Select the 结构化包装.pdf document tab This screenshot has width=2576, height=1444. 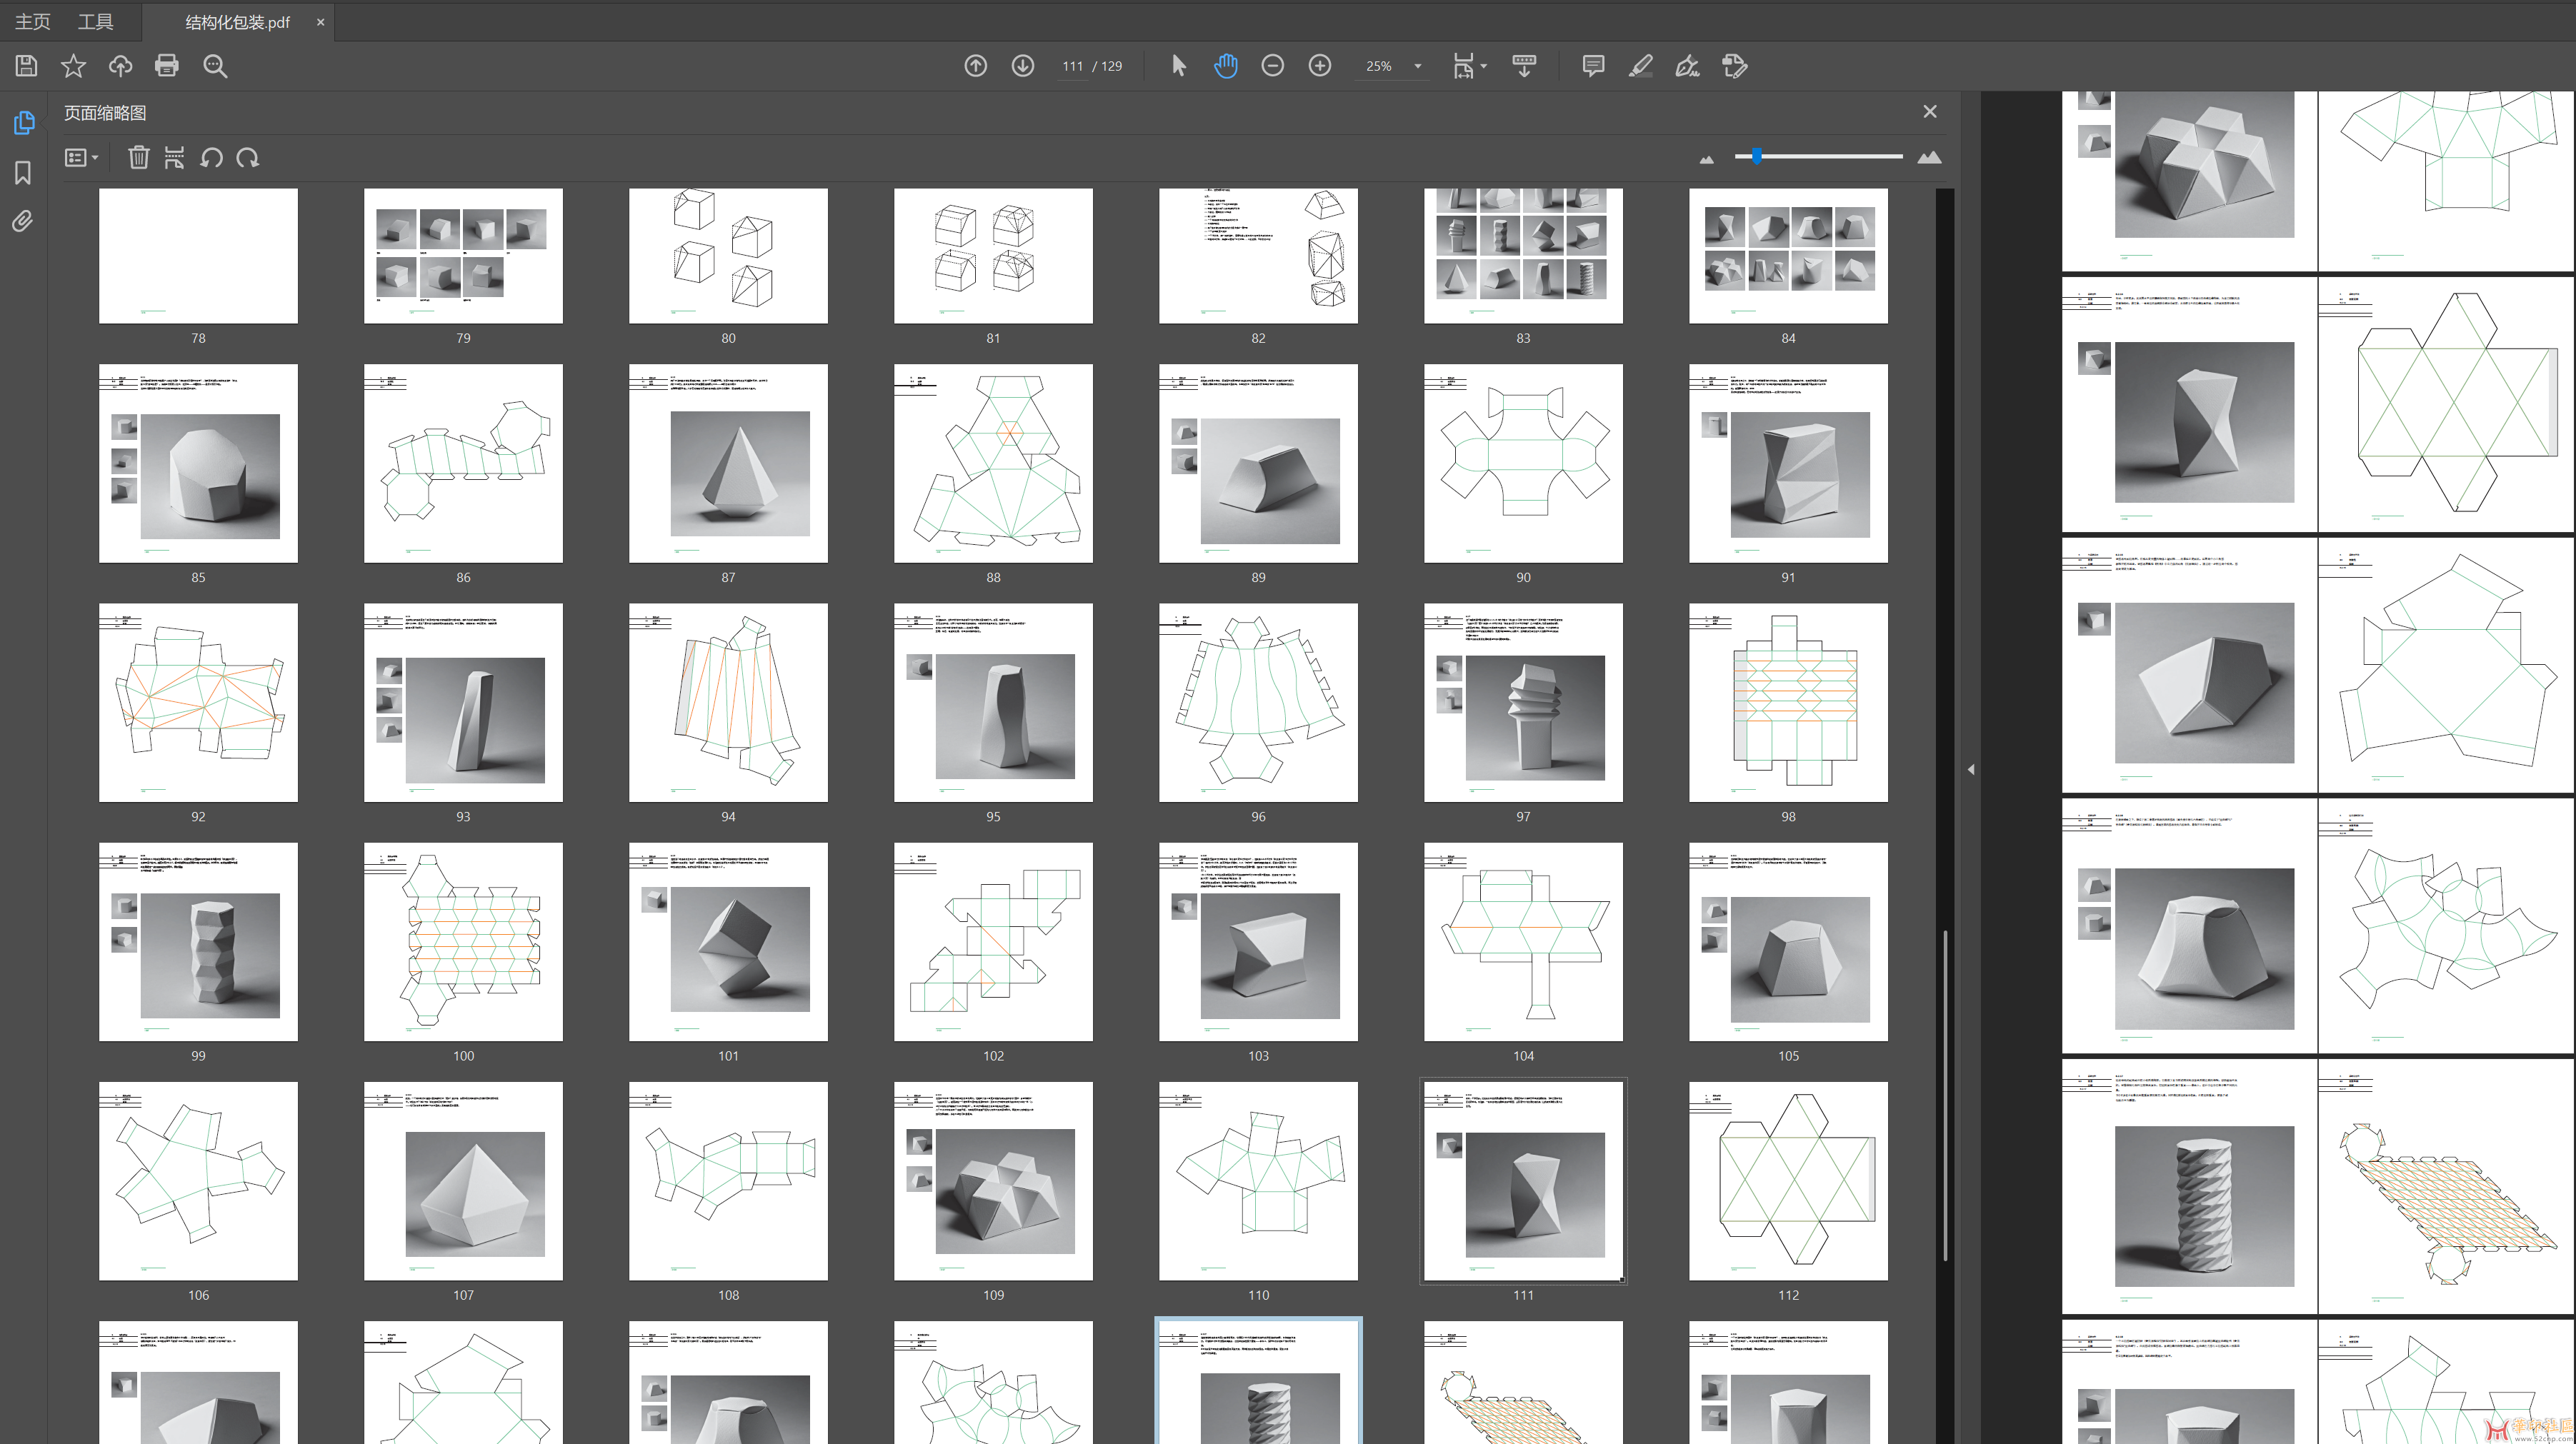click(238, 22)
